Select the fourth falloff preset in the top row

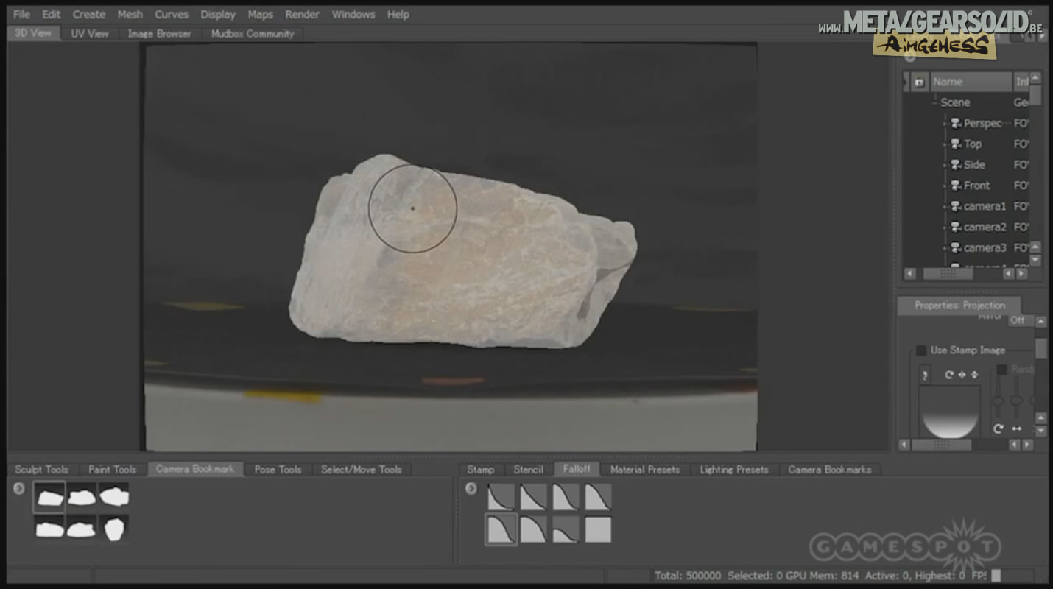pos(598,497)
